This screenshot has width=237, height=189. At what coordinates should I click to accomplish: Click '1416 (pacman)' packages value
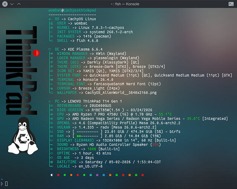click(x=97, y=36)
